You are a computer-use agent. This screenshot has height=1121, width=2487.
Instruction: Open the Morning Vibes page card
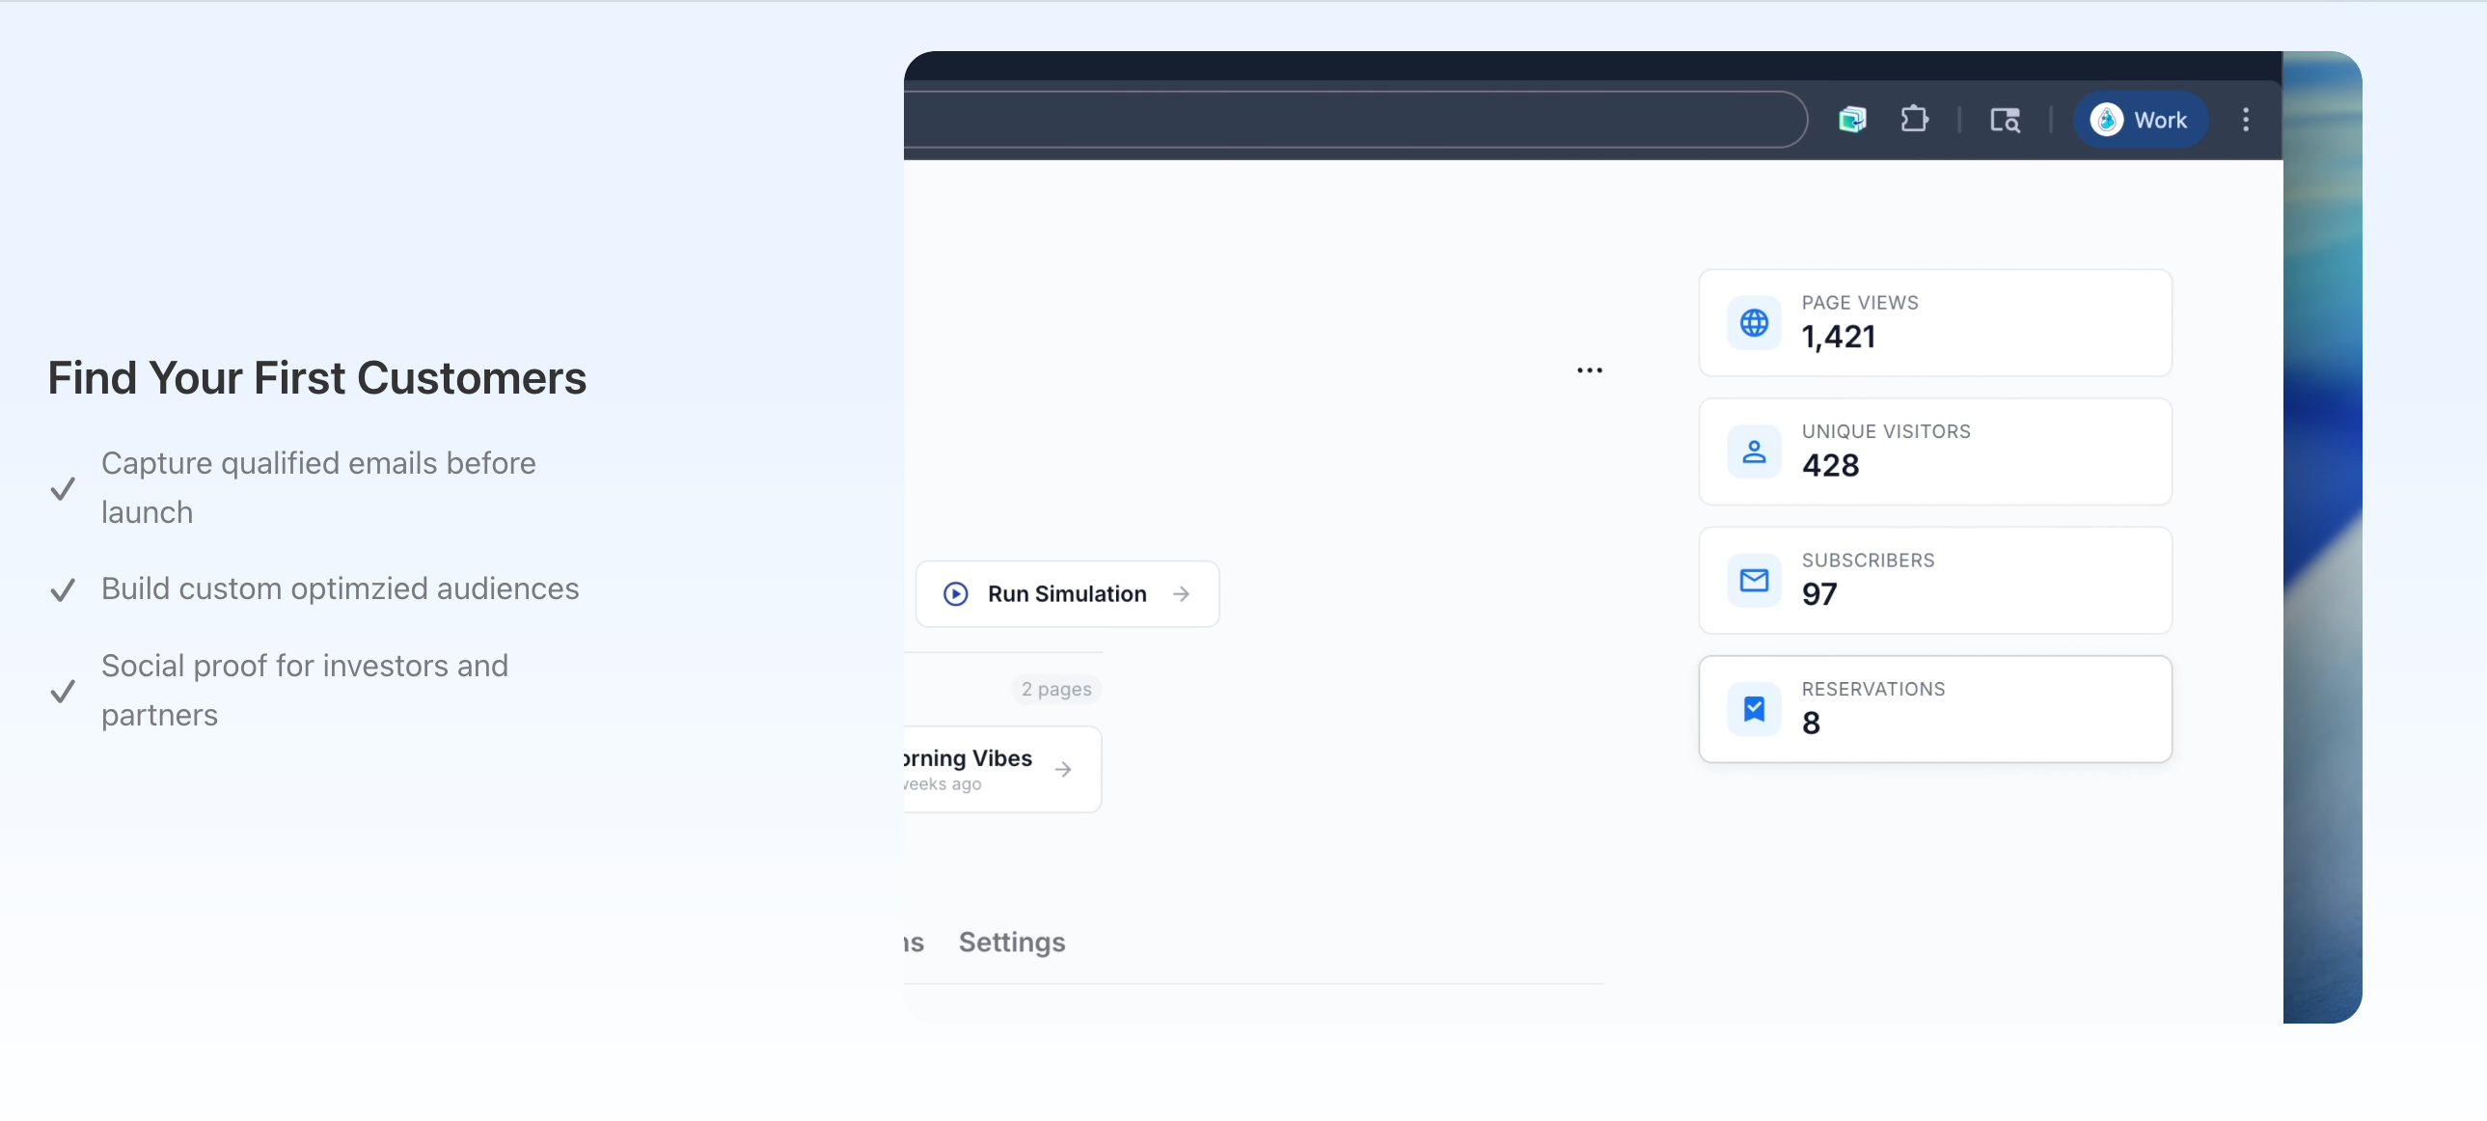[1002, 769]
